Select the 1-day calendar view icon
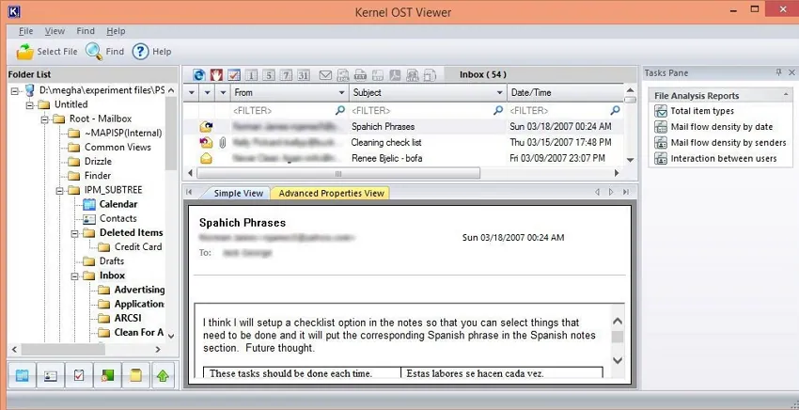The height and width of the screenshot is (410, 799). (x=251, y=75)
